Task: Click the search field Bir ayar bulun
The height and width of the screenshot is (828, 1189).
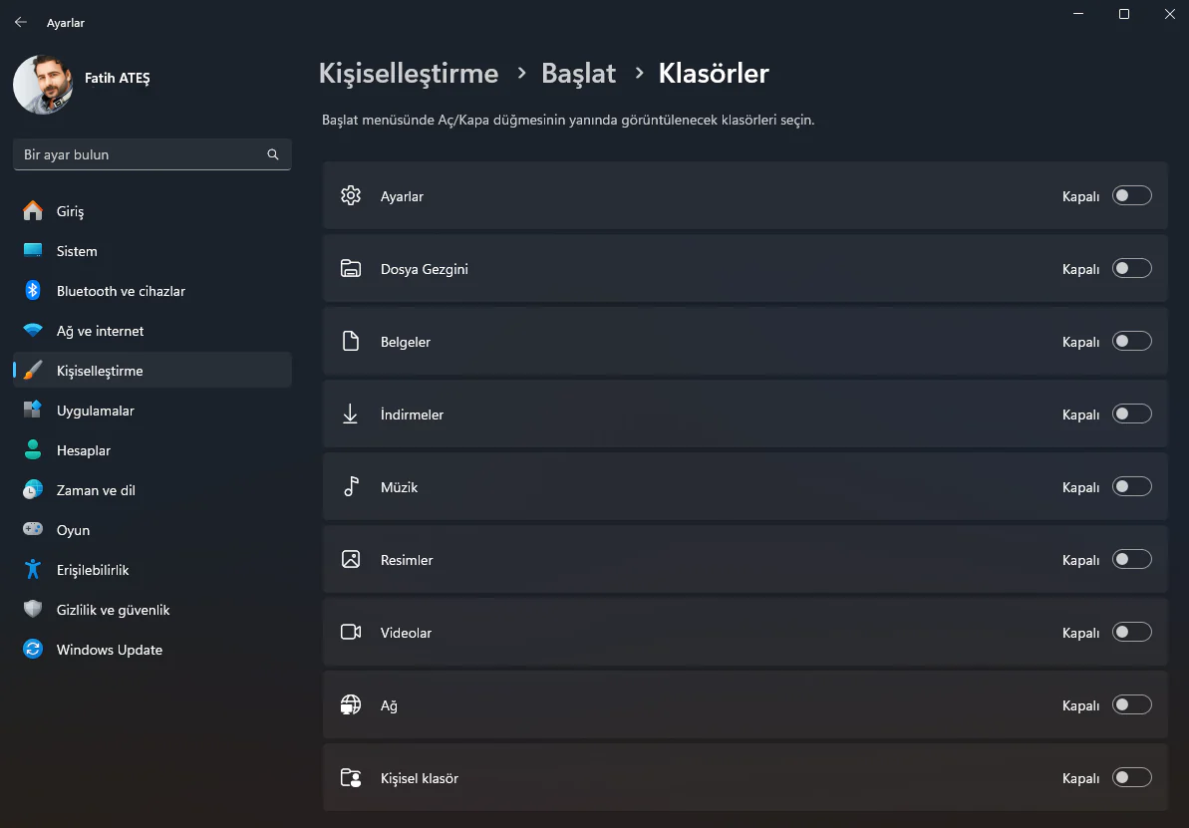Action: [x=151, y=154]
